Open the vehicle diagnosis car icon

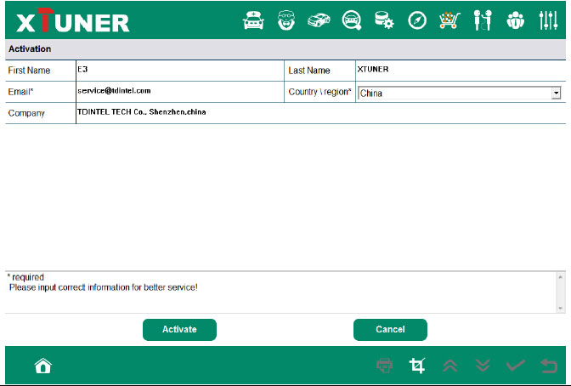[x=253, y=20]
